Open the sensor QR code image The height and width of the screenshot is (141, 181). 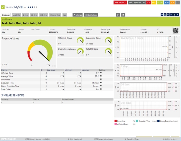pyautogui.click(x=175, y=31)
